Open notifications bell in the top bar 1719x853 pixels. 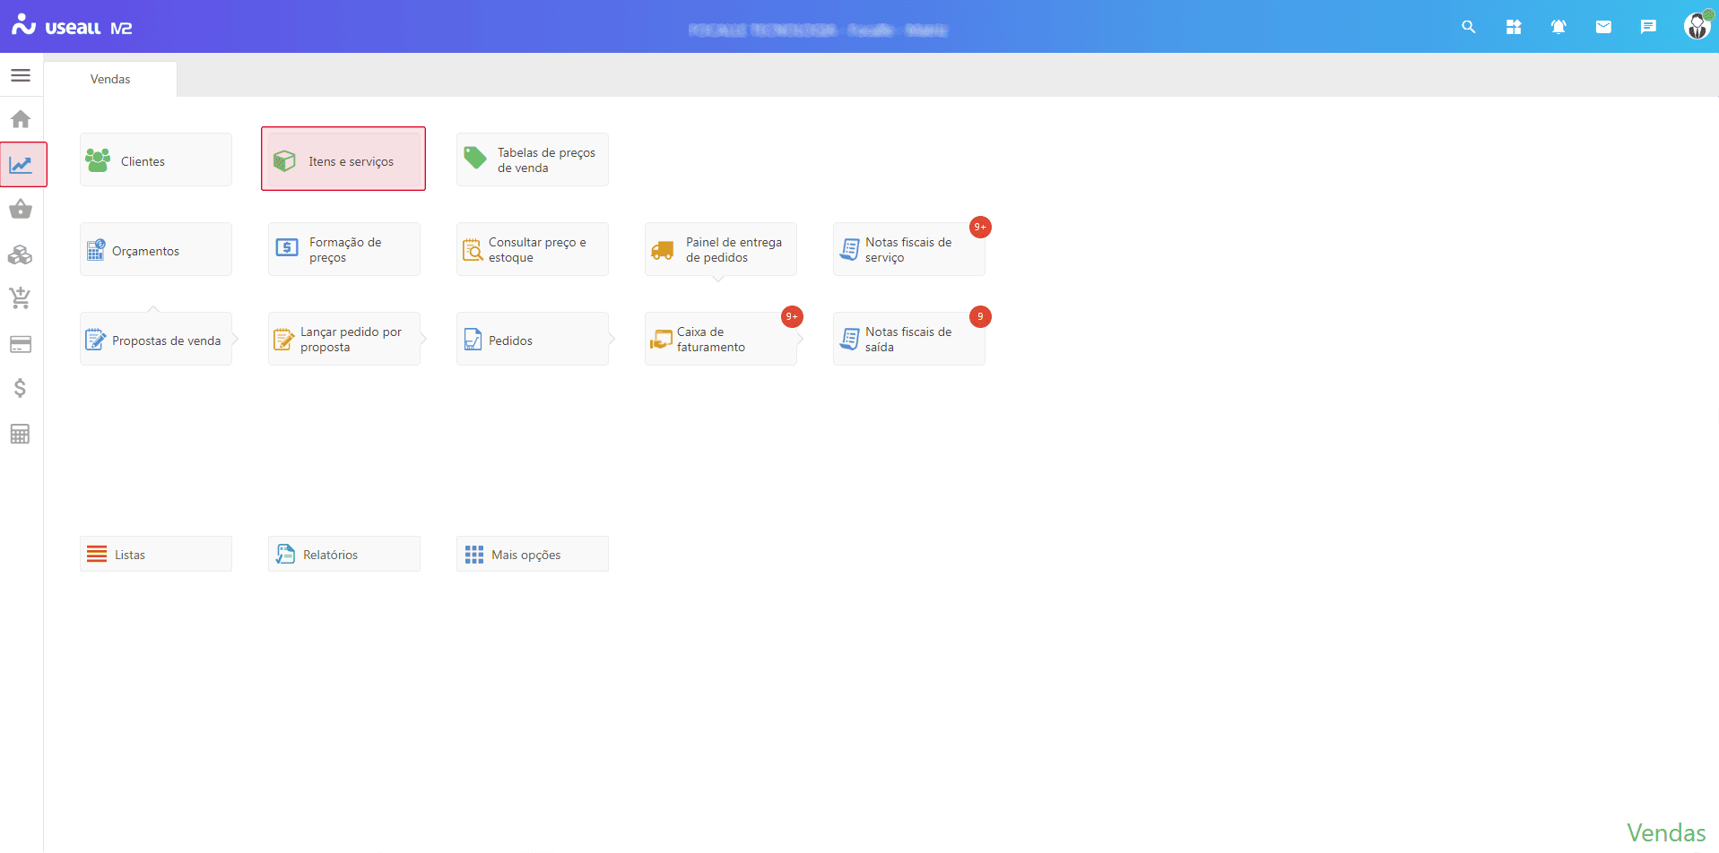pyautogui.click(x=1558, y=27)
